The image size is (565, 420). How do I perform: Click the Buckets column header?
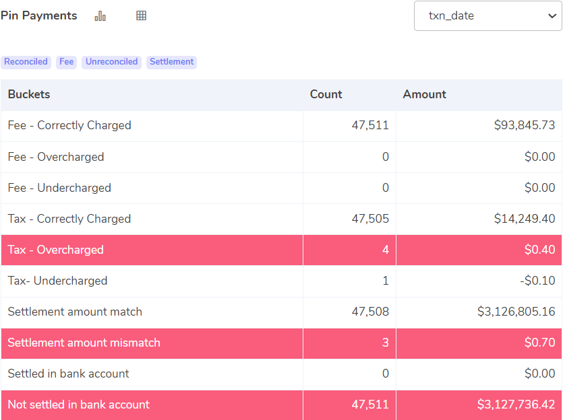(x=29, y=94)
